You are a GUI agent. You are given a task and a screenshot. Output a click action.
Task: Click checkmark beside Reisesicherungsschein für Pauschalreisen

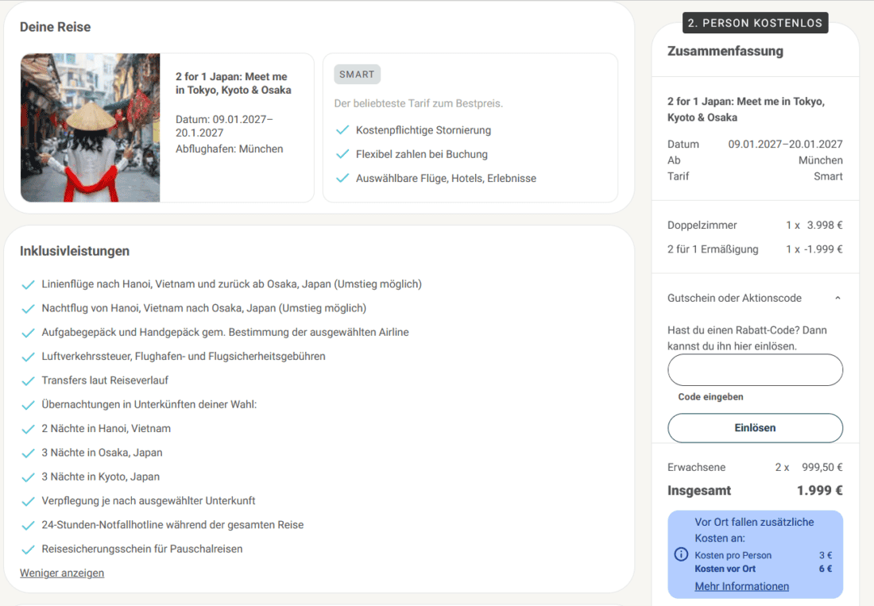(x=28, y=549)
